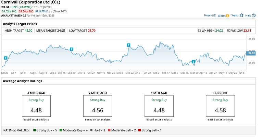Image resolution: width=263 pixels, height=140 pixels.
Task: Click the earnings E marker near Mar 30
Action: (x=193, y=62)
